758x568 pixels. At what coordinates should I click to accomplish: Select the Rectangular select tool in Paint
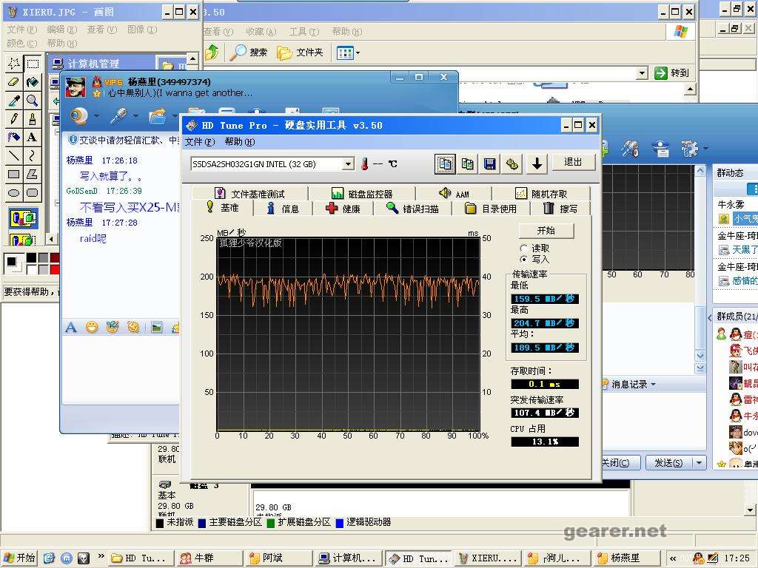click(32, 64)
